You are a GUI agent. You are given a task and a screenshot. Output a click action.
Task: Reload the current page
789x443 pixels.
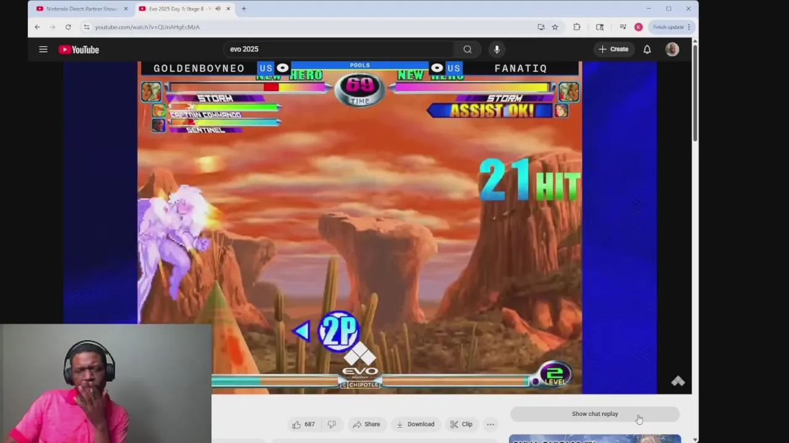tap(68, 27)
